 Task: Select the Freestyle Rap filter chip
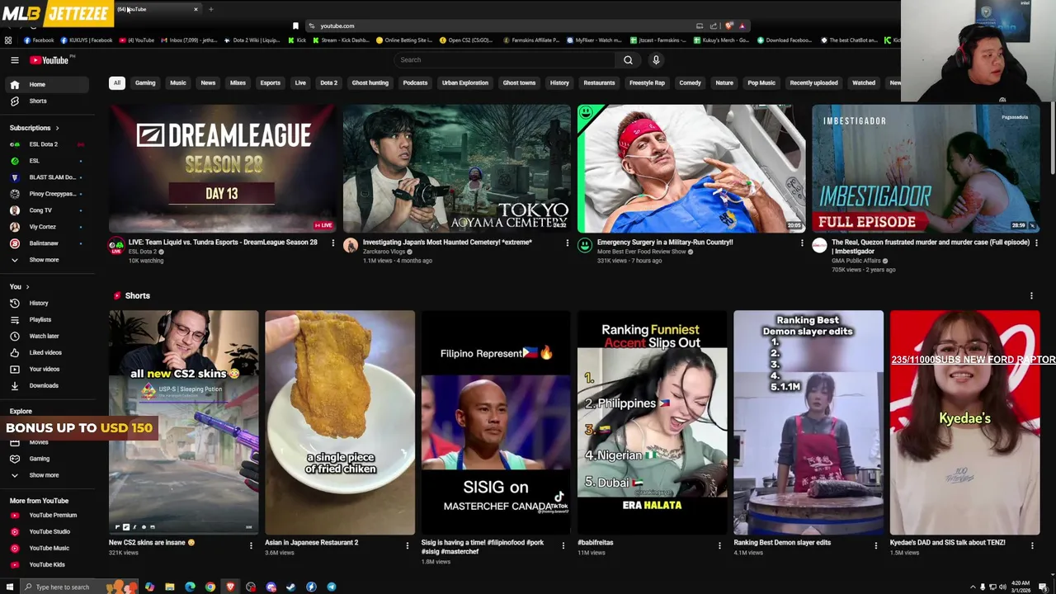[647, 82]
